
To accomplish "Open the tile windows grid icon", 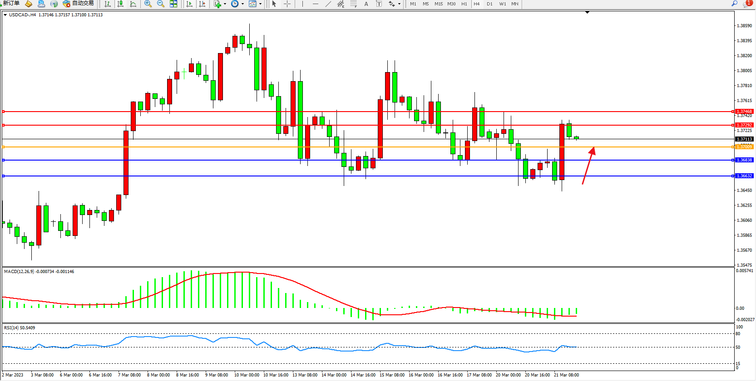I will [173, 4].
